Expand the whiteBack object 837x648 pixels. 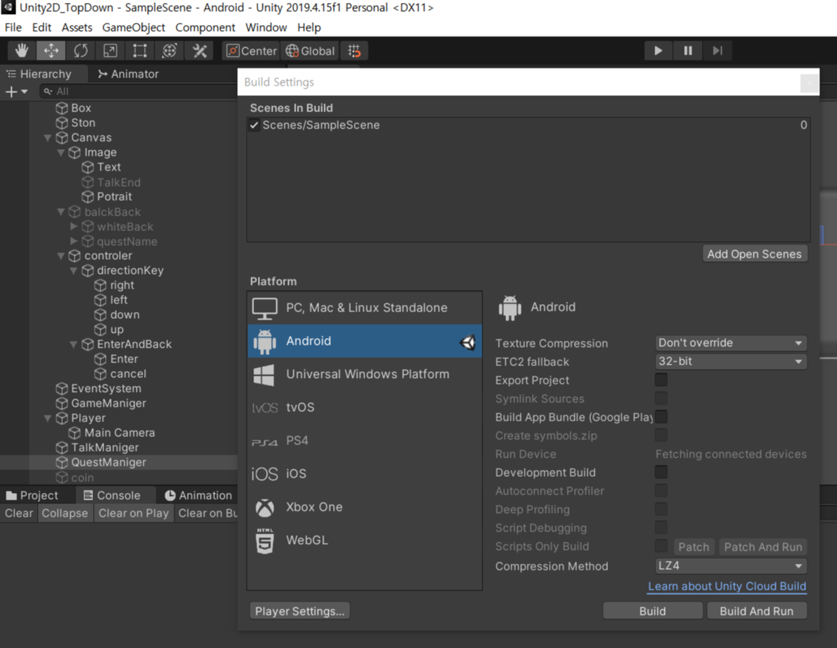pyautogui.click(x=74, y=227)
